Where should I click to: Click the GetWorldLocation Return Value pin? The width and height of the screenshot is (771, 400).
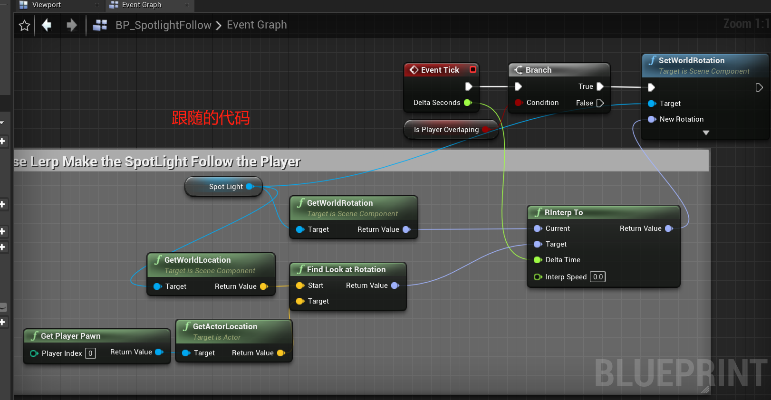pyautogui.click(x=264, y=286)
